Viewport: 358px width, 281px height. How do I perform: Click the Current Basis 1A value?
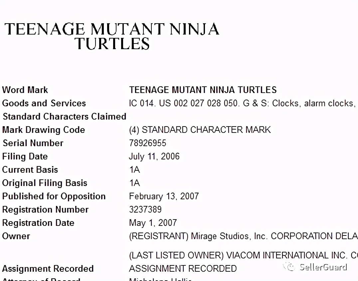(x=134, y=170)
